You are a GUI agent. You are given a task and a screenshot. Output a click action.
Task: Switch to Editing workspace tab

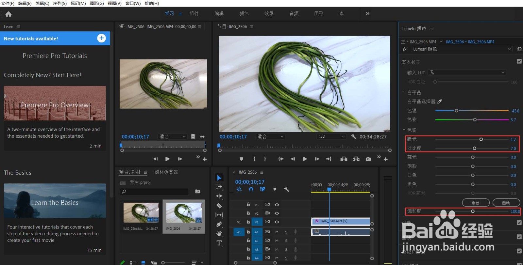pyautogui.click(x=219, y=13)
